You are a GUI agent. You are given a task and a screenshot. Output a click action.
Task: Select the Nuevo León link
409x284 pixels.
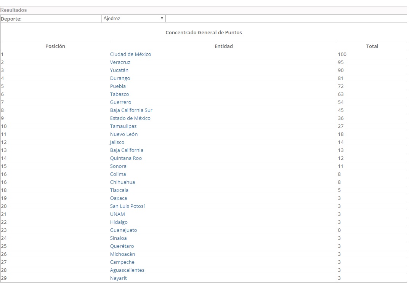click(x=124, y=134)
